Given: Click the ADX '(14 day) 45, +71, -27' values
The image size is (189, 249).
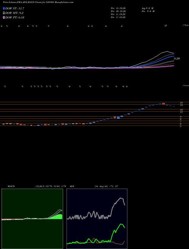Looking at the screenshot, I should pyautogui.click(x=106, y=186).
